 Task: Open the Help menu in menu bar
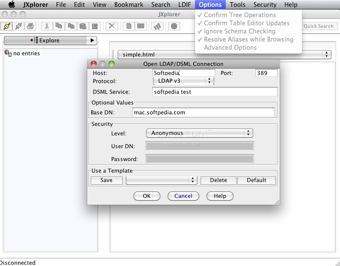(x=291, y=5)
